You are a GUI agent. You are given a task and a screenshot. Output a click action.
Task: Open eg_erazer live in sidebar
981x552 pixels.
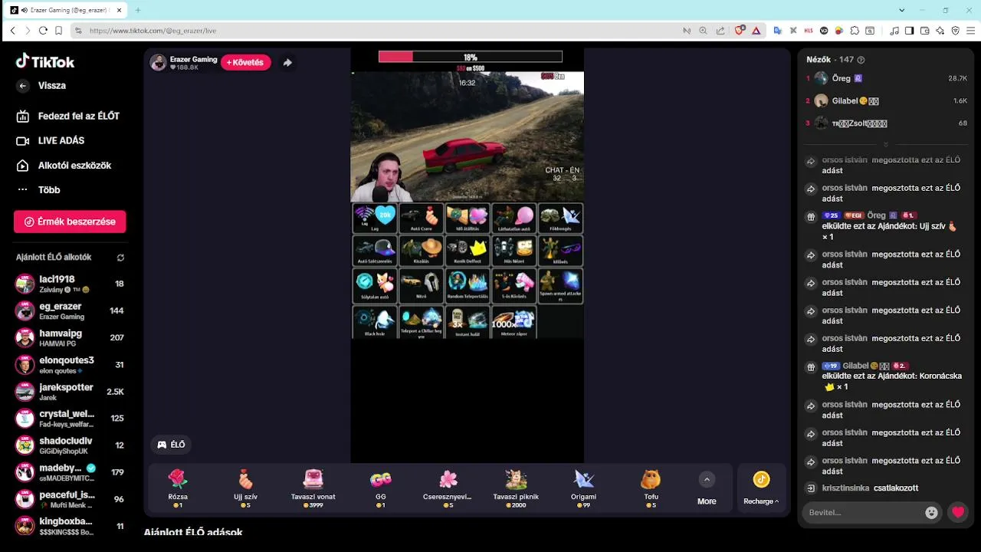tap(70, 310)
